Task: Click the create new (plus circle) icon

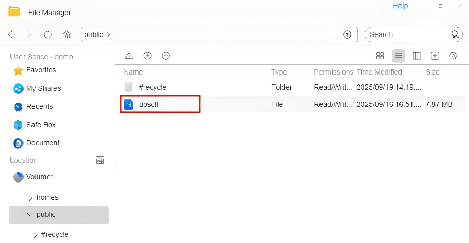Action: click(147, 56)
